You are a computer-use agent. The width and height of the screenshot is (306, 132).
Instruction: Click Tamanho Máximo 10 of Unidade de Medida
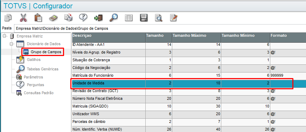pos(196,83)
